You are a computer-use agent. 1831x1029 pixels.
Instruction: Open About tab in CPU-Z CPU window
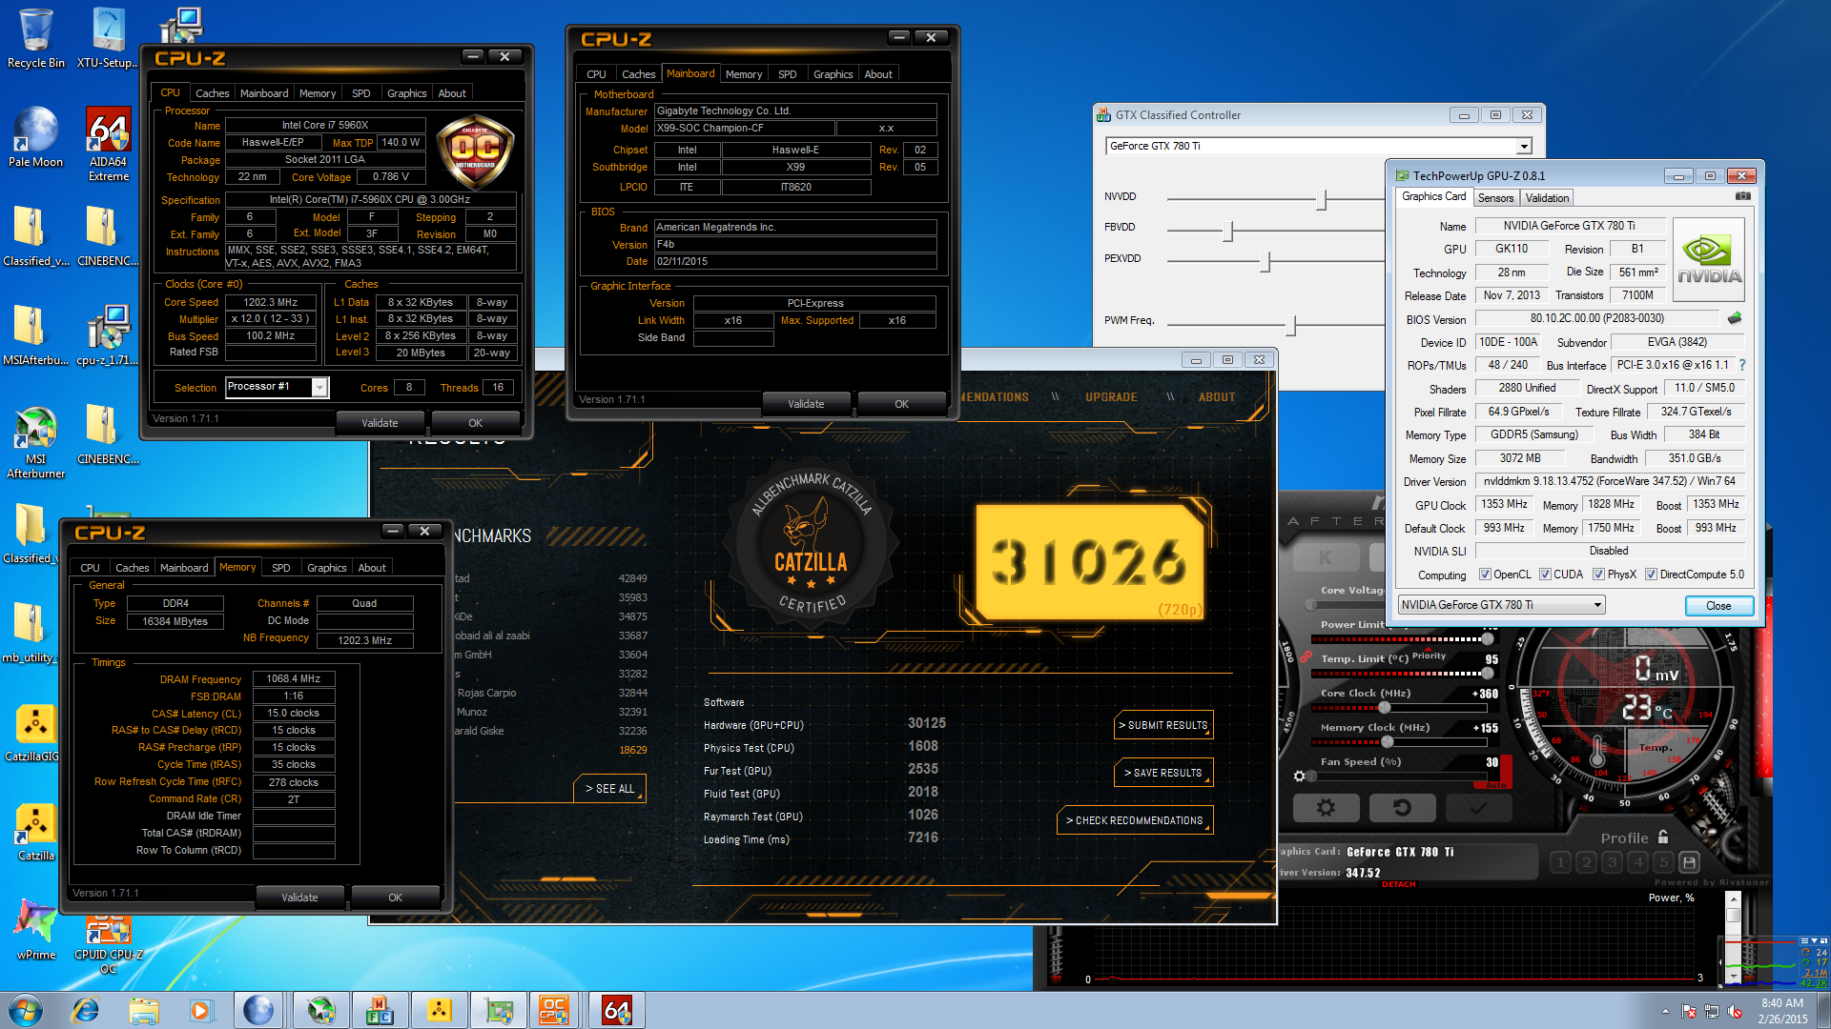click(x=452, y=93)
